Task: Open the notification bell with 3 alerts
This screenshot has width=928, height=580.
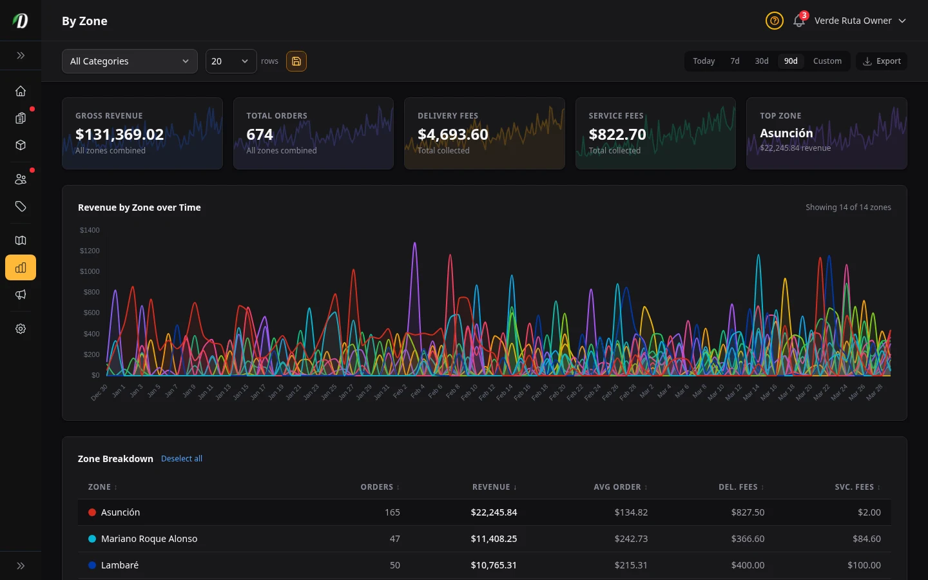Action: [799, 21]
